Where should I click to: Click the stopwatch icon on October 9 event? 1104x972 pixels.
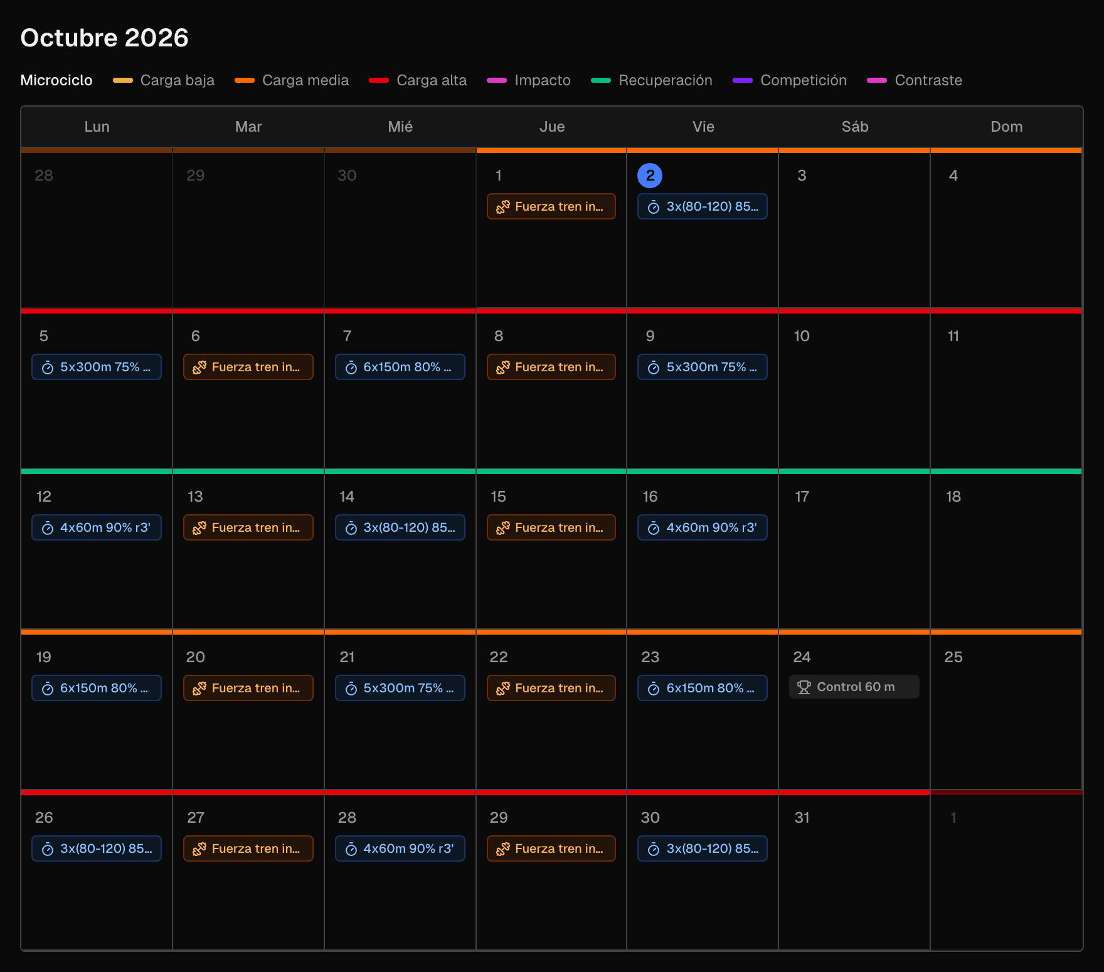click(654, 367)
